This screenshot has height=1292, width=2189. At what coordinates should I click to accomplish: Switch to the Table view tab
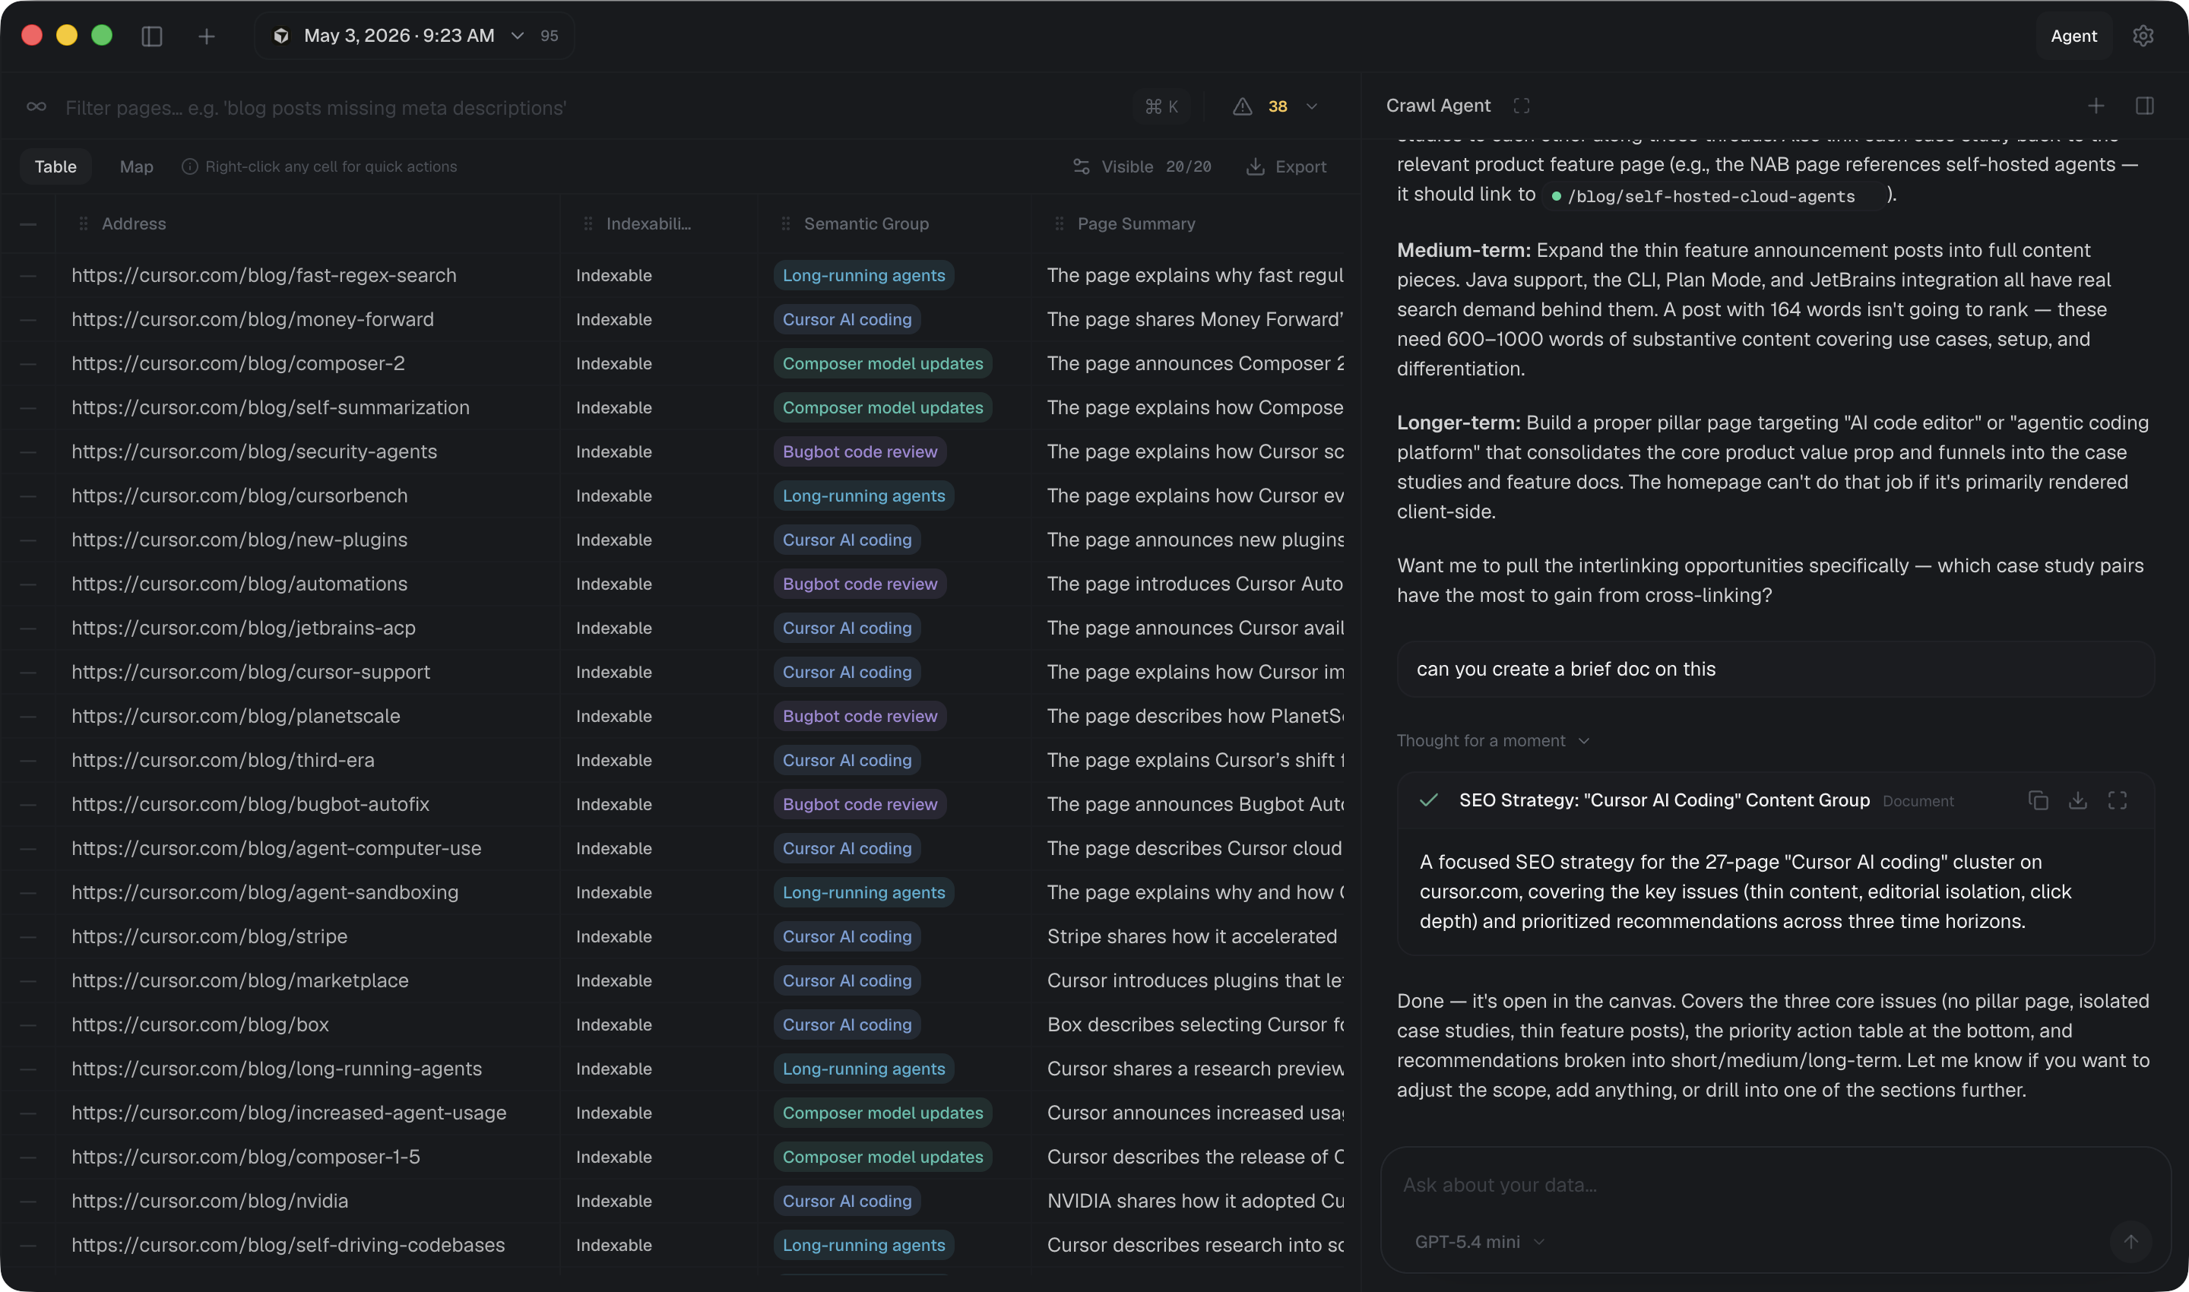coord(55,166)
